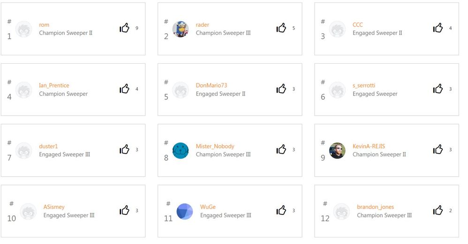Click the thumbs-up icon on rom's card
468x244 pixels.
point(124,28)
